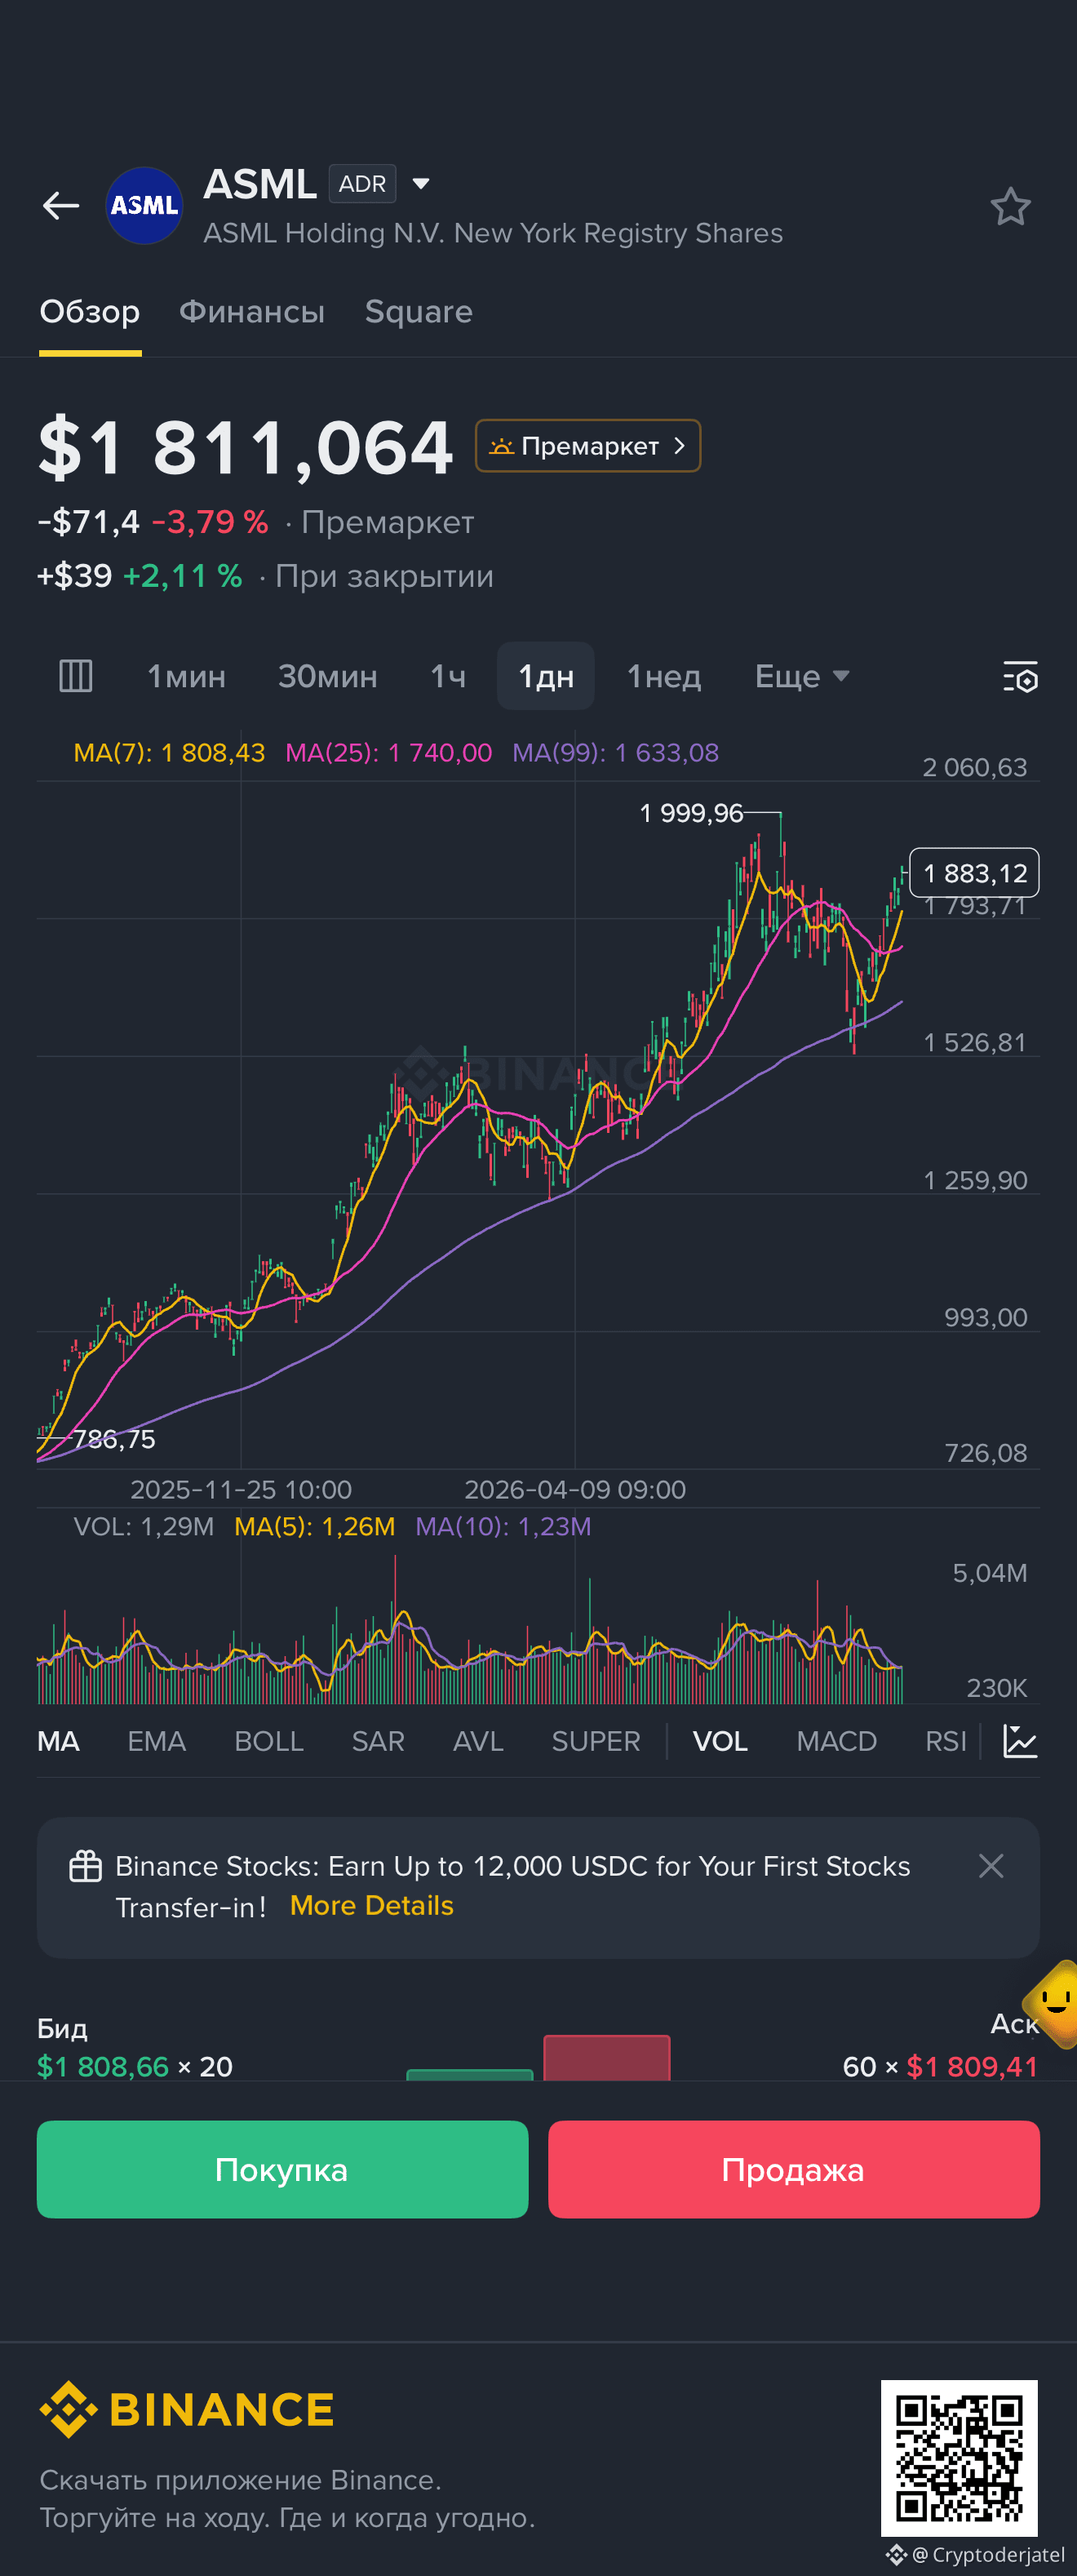Add ASML to favorites with the star
1077x2576 pixels.
1010,207
